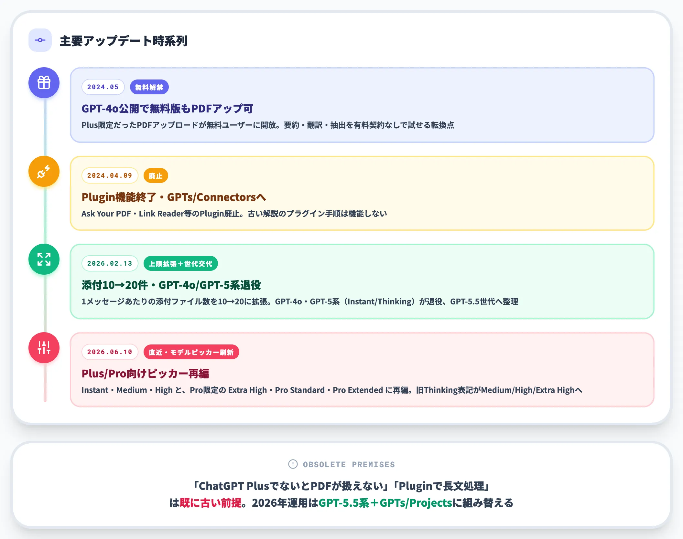The height and width of the screenshot is (539, 683).
Task: Select the 直近・モデルピッカー刷新 badge
Action: tap(191, 352)
